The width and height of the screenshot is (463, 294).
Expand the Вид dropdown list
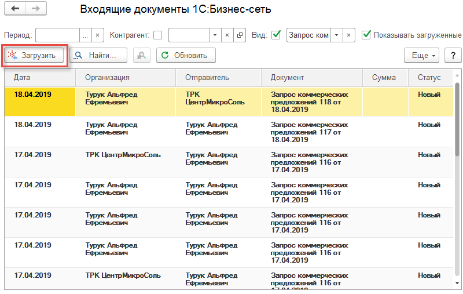[336, 35]
